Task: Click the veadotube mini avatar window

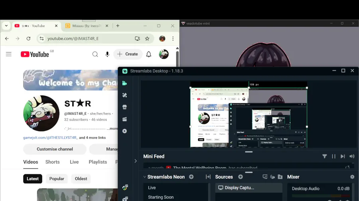Action: pos(269,47)
